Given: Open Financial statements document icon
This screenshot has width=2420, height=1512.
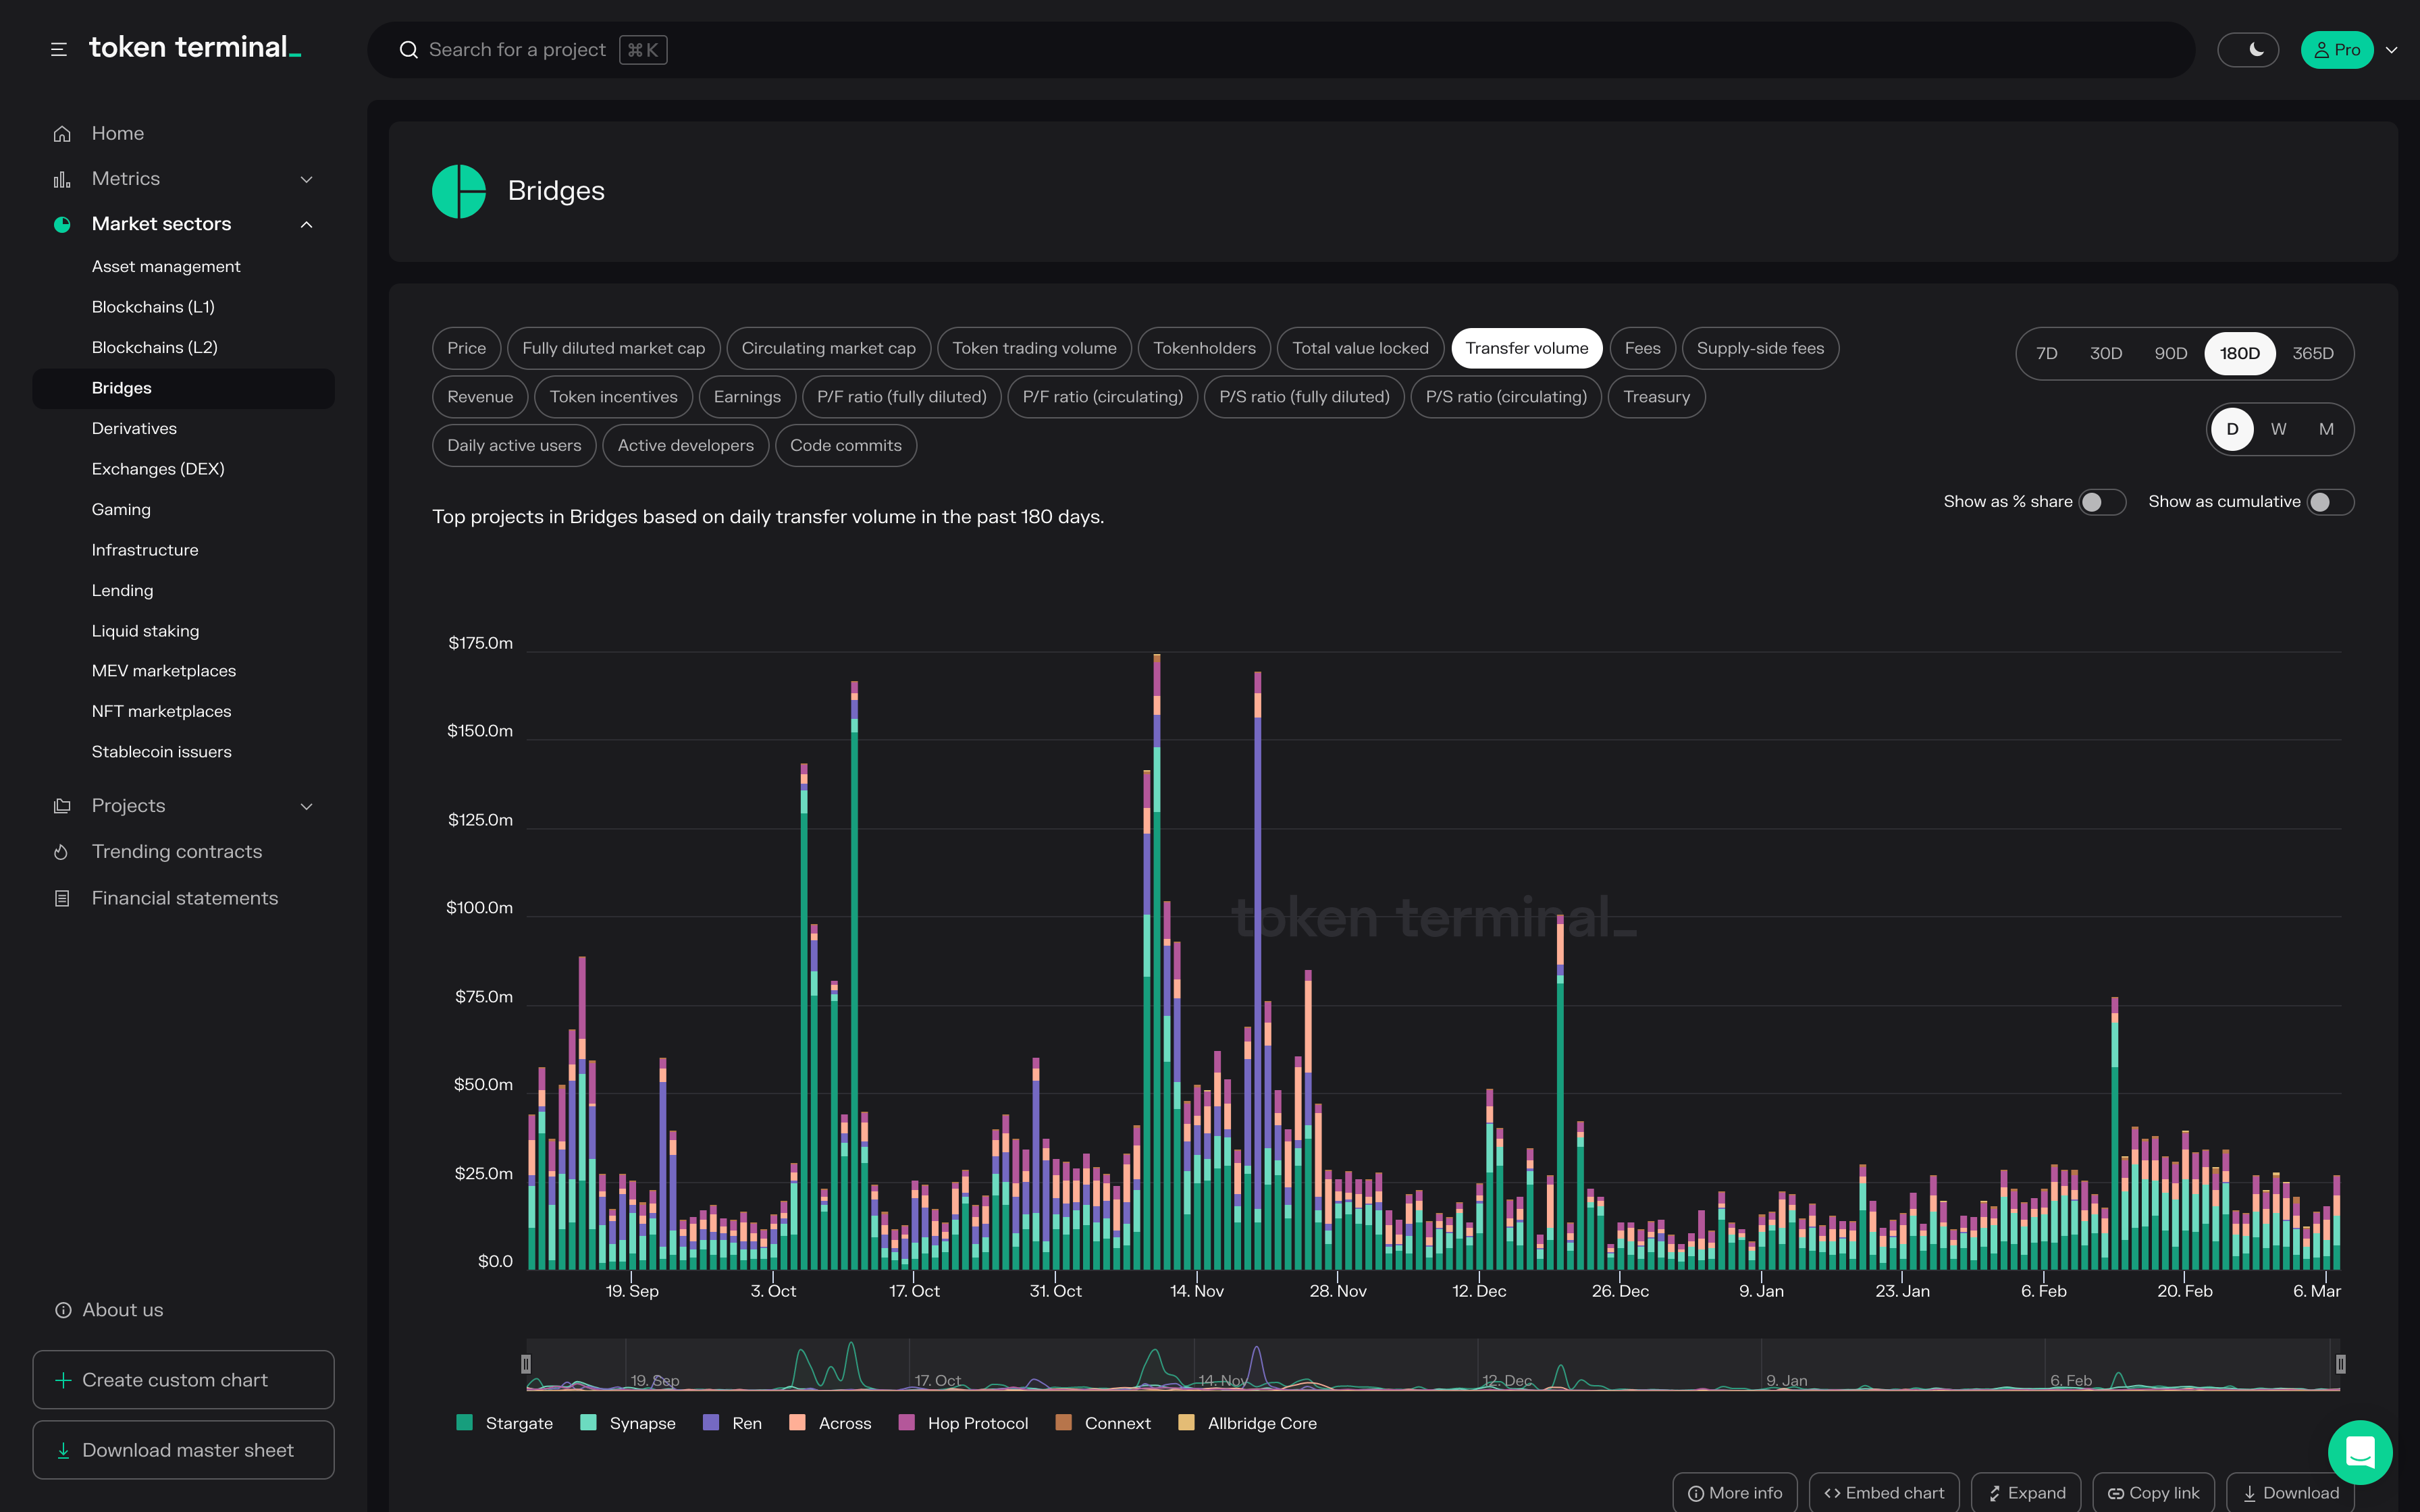Looking at the screenshot, I should pyautogui.click(x=62, y=898).
